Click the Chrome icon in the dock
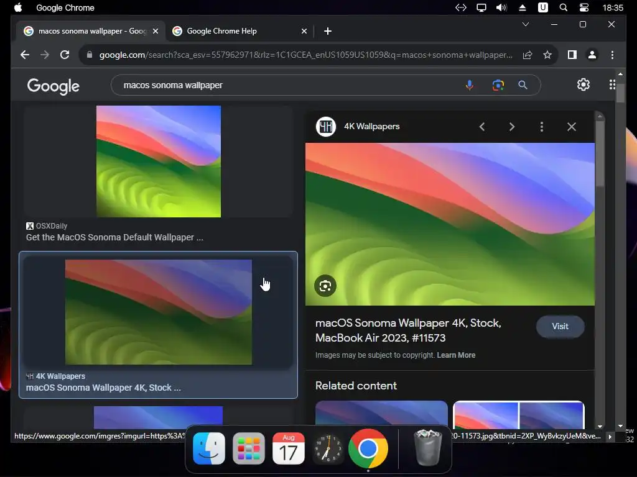The image size is (637, 477). (368, 448)
